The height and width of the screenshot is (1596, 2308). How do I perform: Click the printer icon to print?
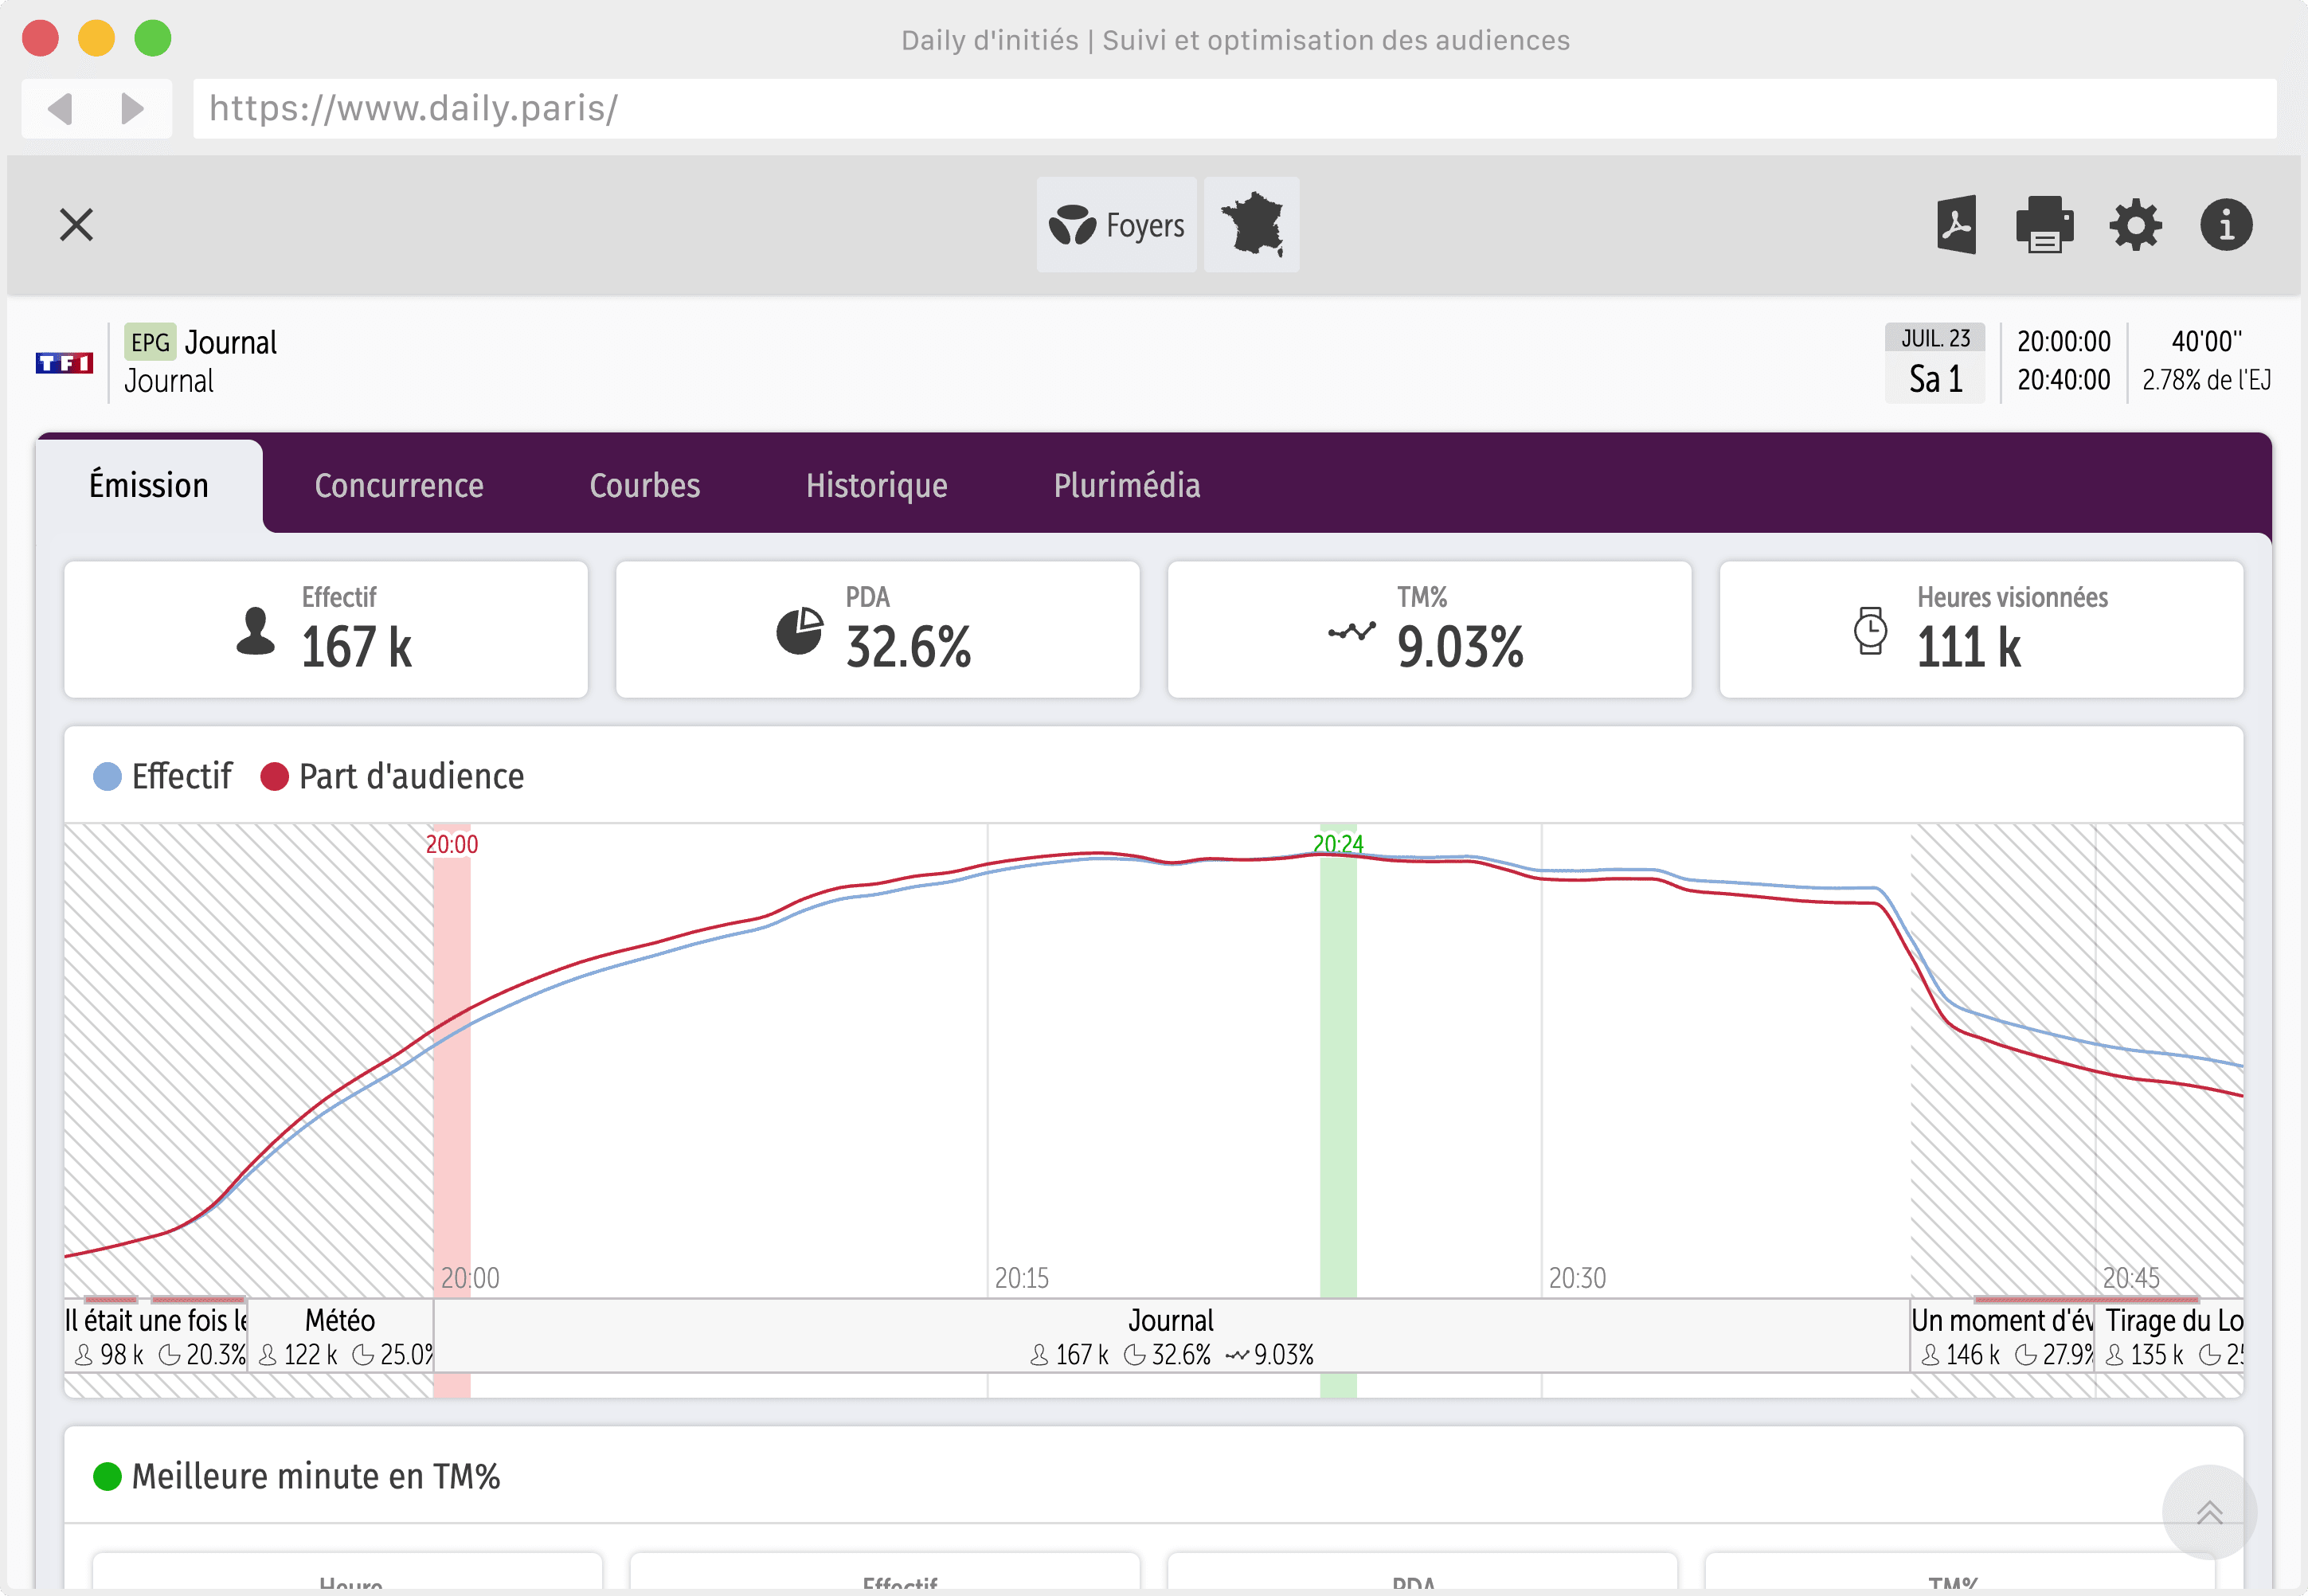[x=2044, y=225]
